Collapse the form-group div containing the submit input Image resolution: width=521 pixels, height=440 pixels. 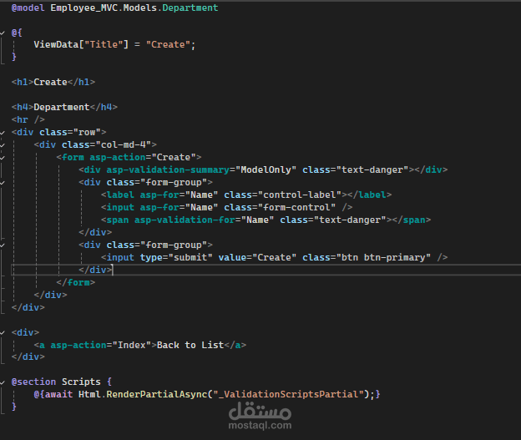click(3, 245)
